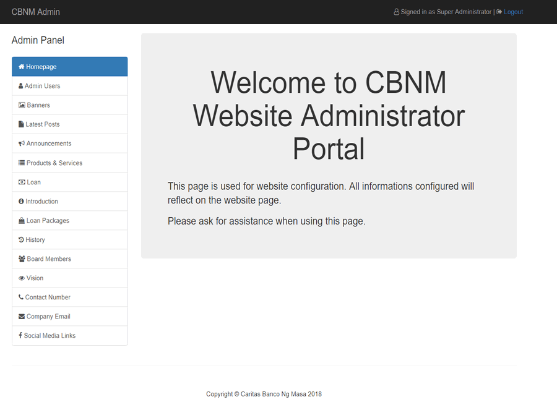Viewport: 557px width, 402px height.
Task: Log out via the Logout link
Action: point(513,12)
